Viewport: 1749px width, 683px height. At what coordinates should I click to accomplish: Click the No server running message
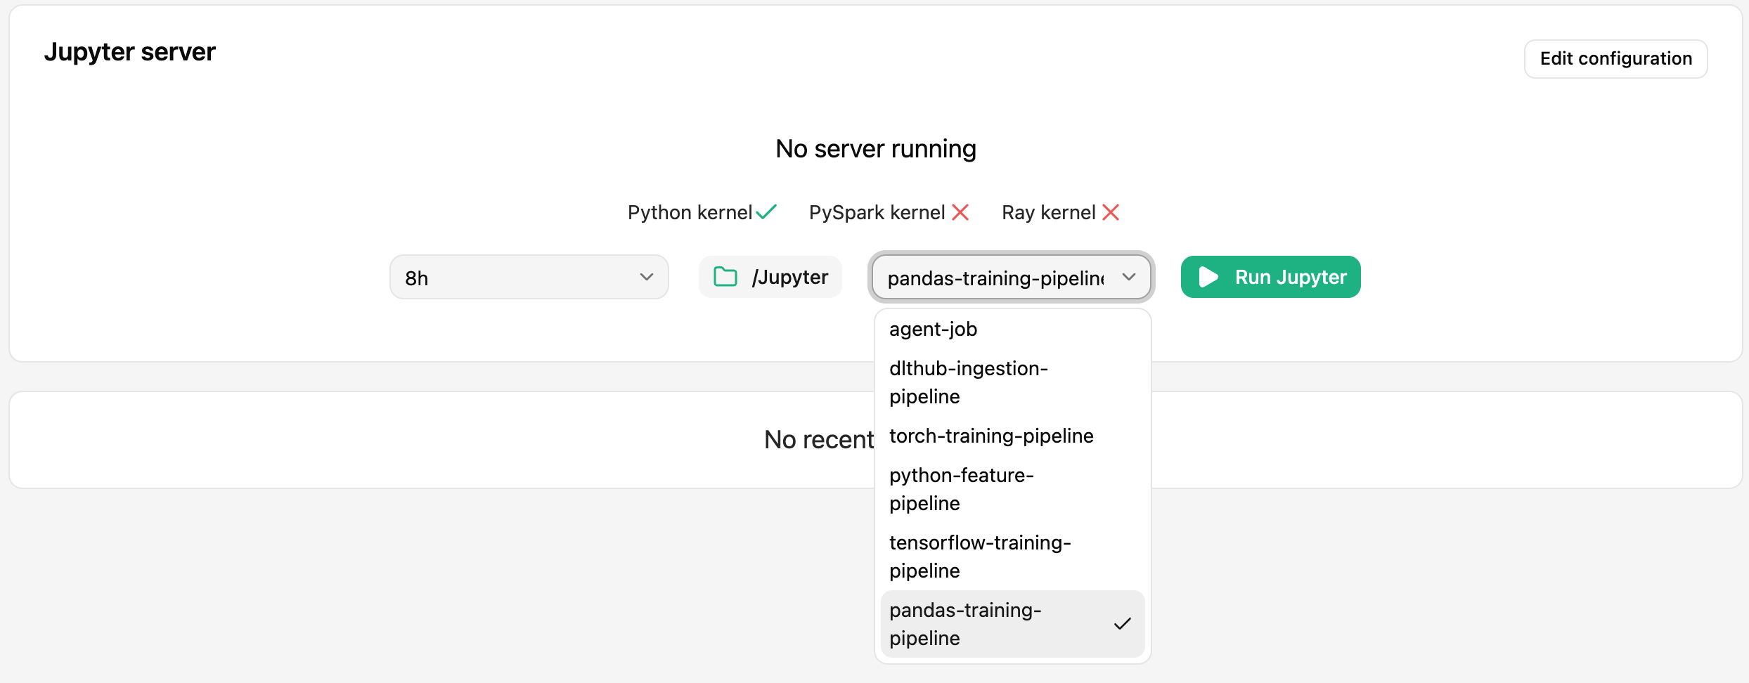875,149
